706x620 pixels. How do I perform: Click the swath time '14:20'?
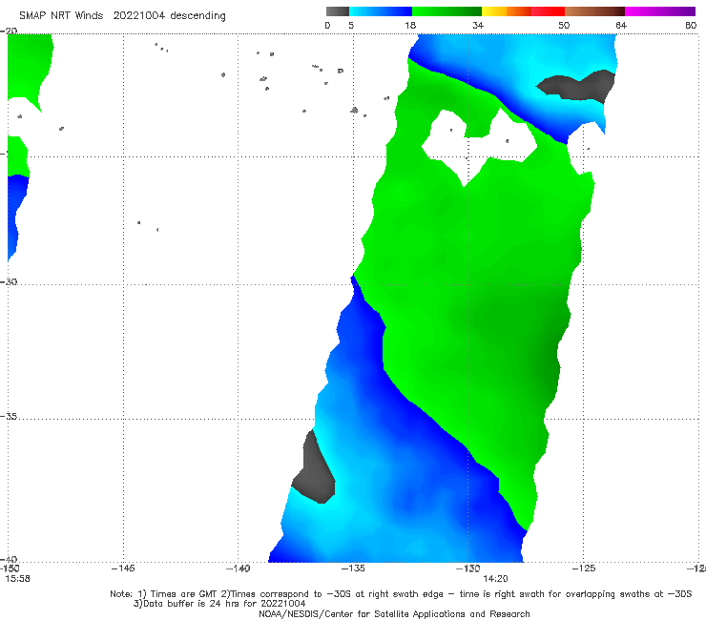tap(495, 579)
